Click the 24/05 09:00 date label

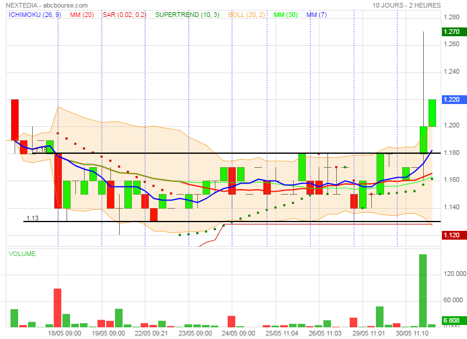(238, 333)
